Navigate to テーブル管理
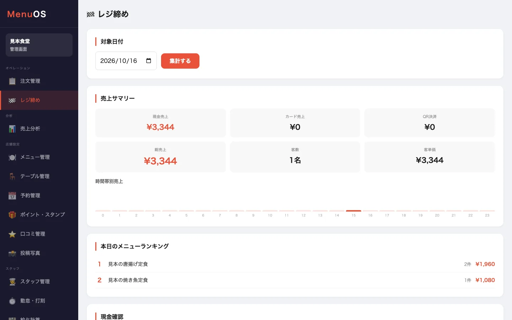This screenshot has width=512, height=320. pyautogui.click(x=39, y=176)
